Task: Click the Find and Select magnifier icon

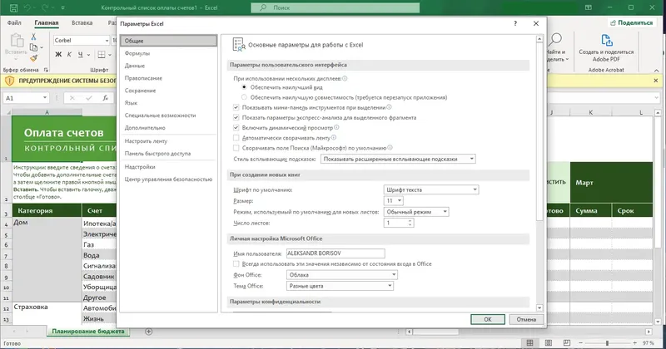Action: pos(555,40)
